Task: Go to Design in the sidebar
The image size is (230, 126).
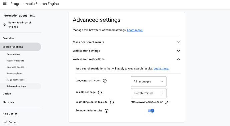Action: tap(7, 94)
